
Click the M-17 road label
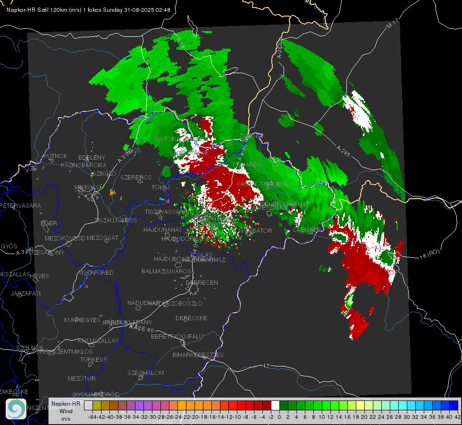[393, 23]
